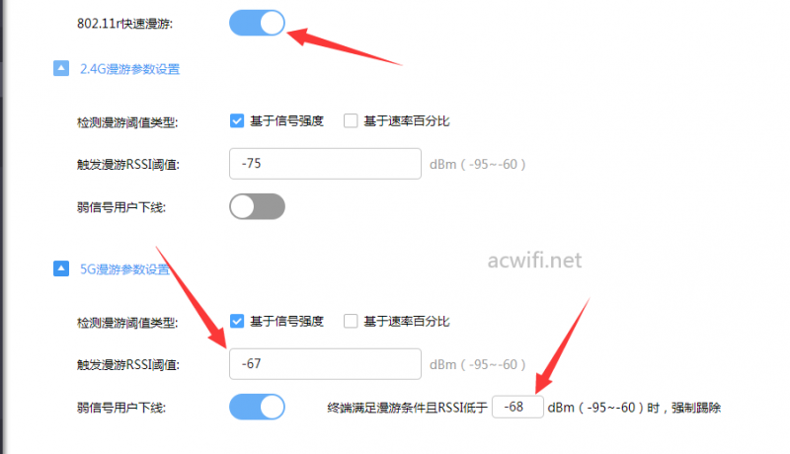Collapse the 5G漫游参数设置 section arrow icon
This screenshot has width=790, height=454.
[61, 268]
